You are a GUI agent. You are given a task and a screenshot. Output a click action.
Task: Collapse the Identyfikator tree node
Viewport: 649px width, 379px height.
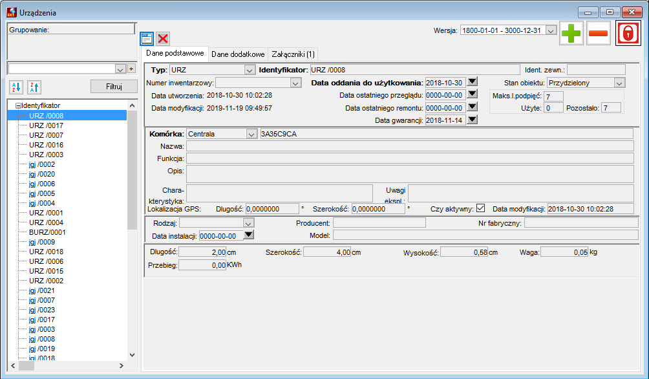pos(18,106)
